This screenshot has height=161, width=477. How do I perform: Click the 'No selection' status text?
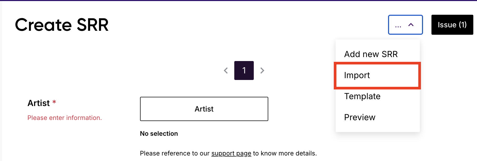pos(159,134)
